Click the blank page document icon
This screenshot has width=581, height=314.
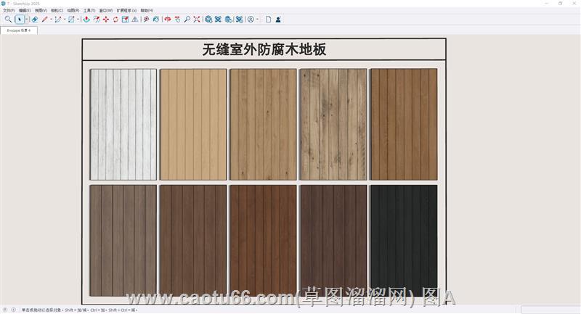[x=268, y=20]
